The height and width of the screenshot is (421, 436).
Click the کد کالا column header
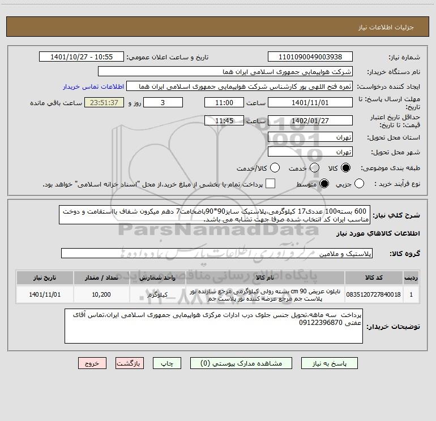[x=374, y=277]
